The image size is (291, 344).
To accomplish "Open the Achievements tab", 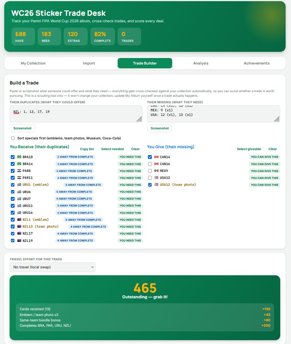I will pyautogui.click(x=256, y=63).
